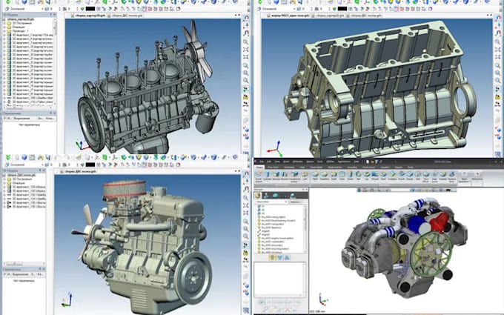Click black color swatch in bottom-left window toolbar

point(90,165)
